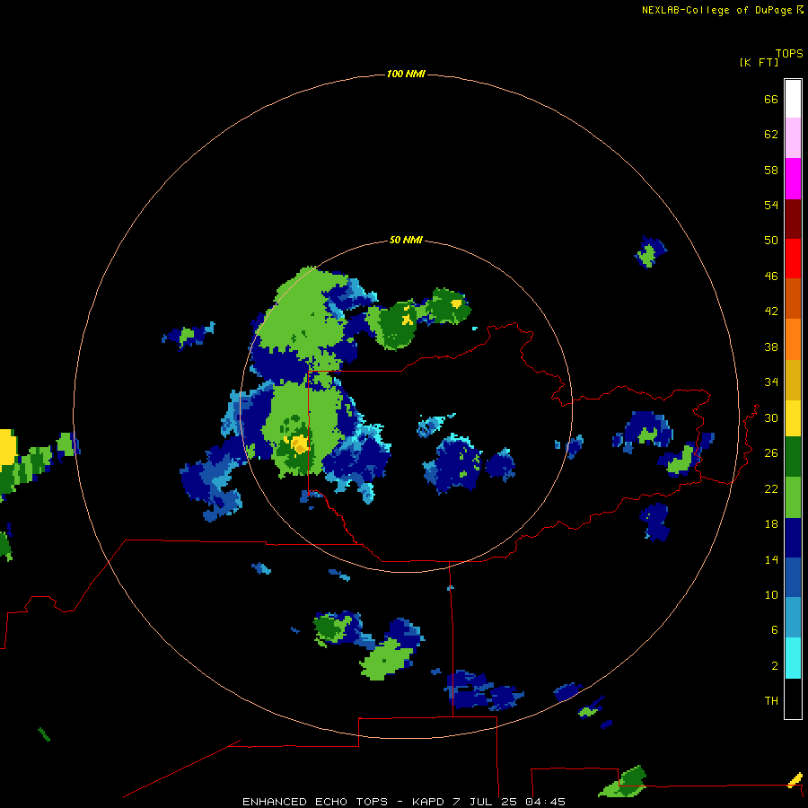This screenshot has width=808, height=808.
Task: Click the legend value "10"
Action: tap(771, 594)
